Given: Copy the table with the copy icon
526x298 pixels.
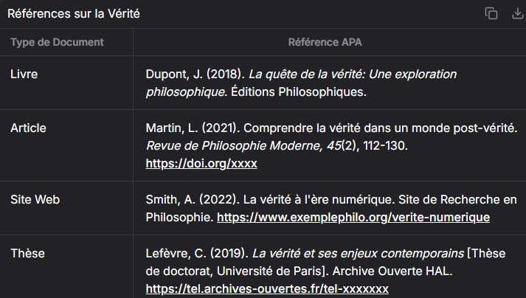Looking at the screenshot, I should [x=491, y=13].
